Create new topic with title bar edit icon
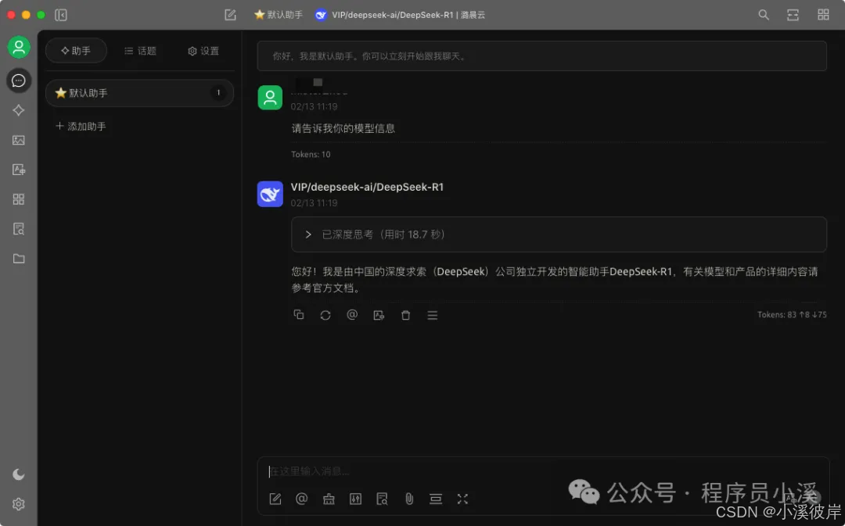Screen dimensions: 845x526 point(231,15)
